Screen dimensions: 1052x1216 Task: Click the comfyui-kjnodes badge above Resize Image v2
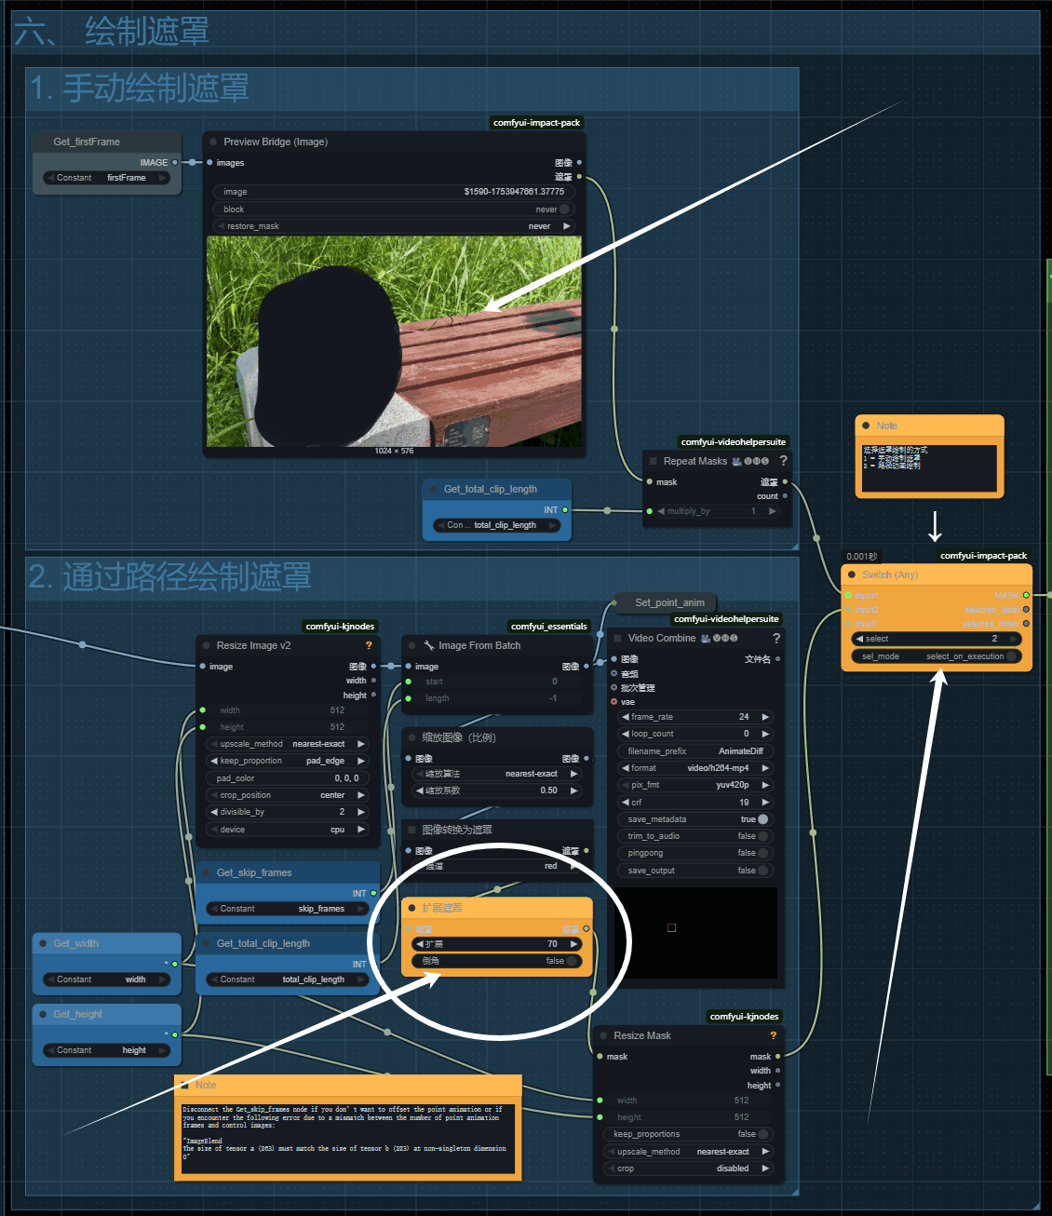coord(340,627)
